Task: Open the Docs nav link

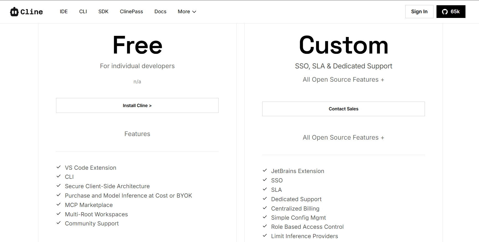Action: point(160,12)
